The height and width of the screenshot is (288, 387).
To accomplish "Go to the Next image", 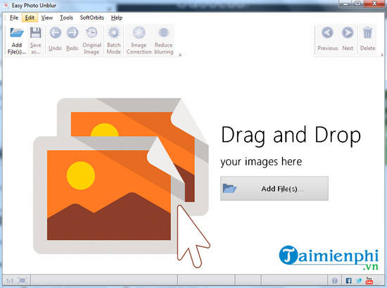I will pyautogui.click(x=348, y=39).
